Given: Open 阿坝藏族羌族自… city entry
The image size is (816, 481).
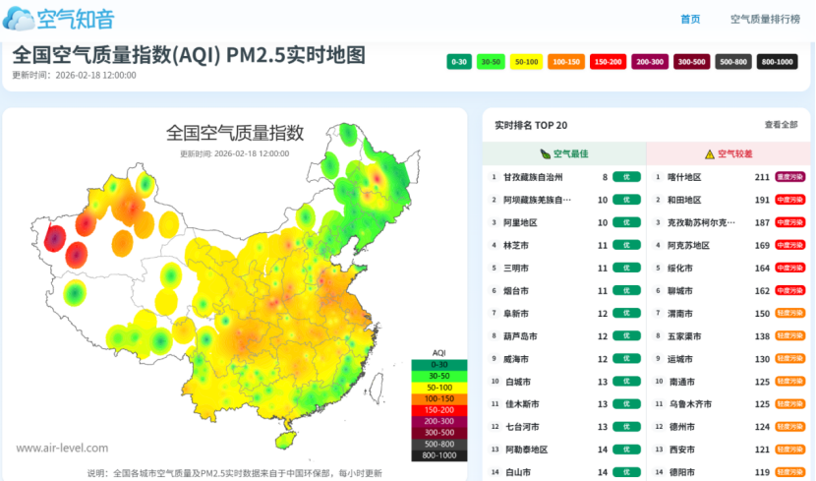Looking at the screenshot, I should (537, 200).
